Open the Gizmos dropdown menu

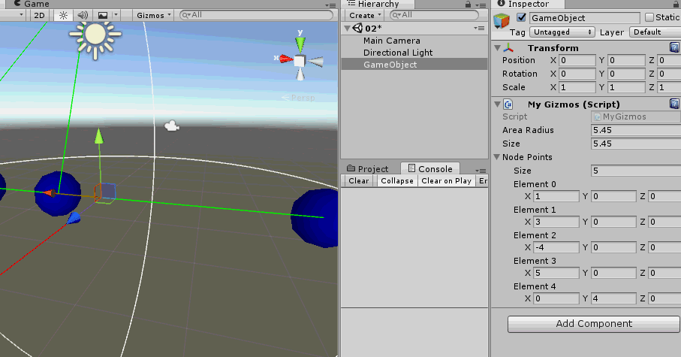coord(154,15)
